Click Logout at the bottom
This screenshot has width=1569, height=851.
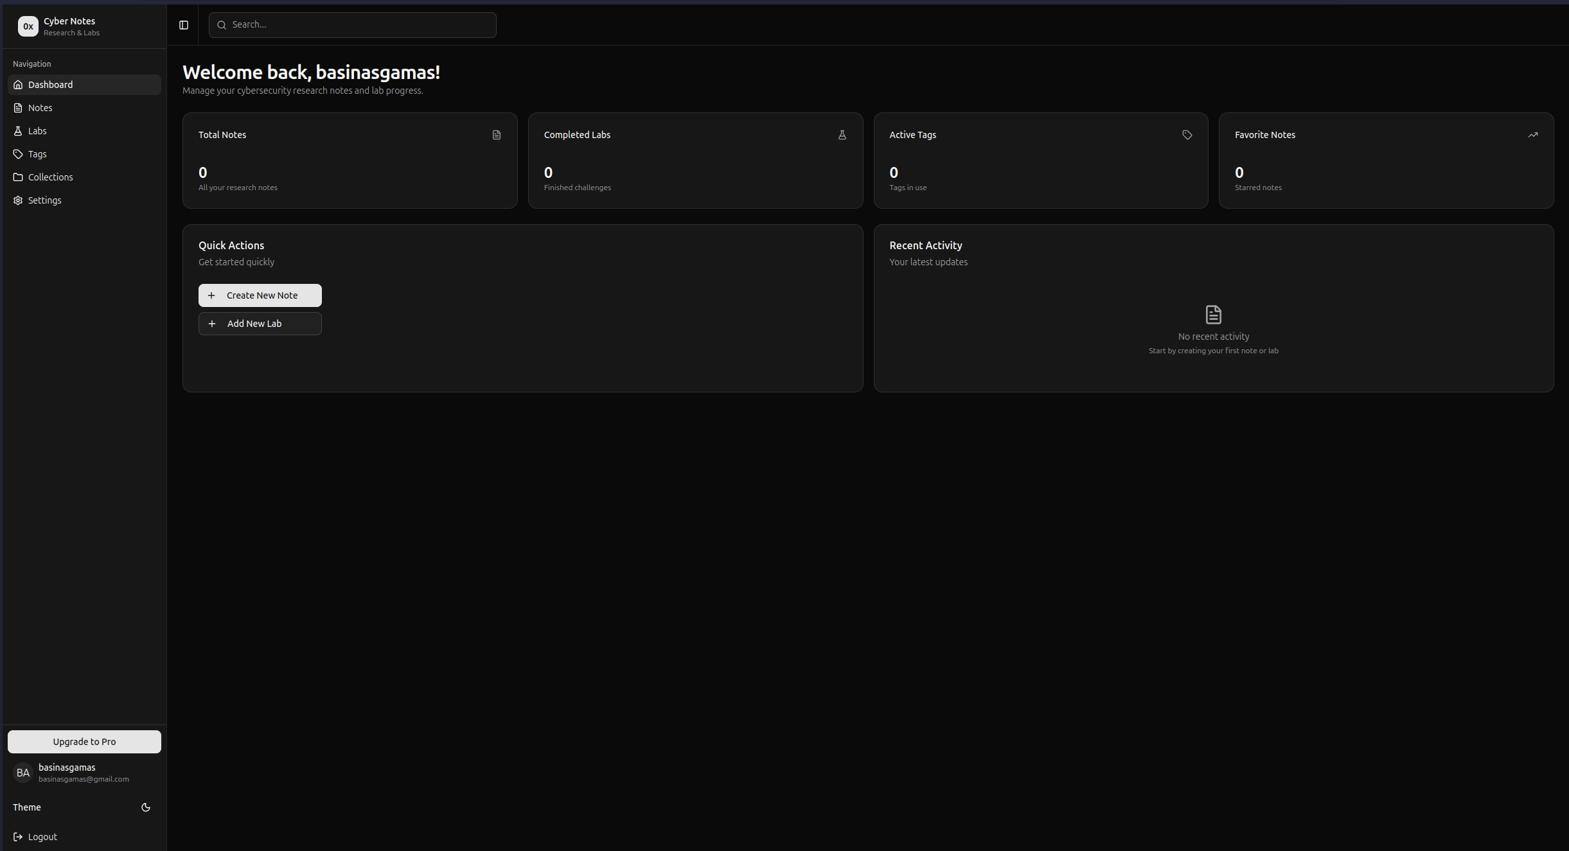coord(42,836)
